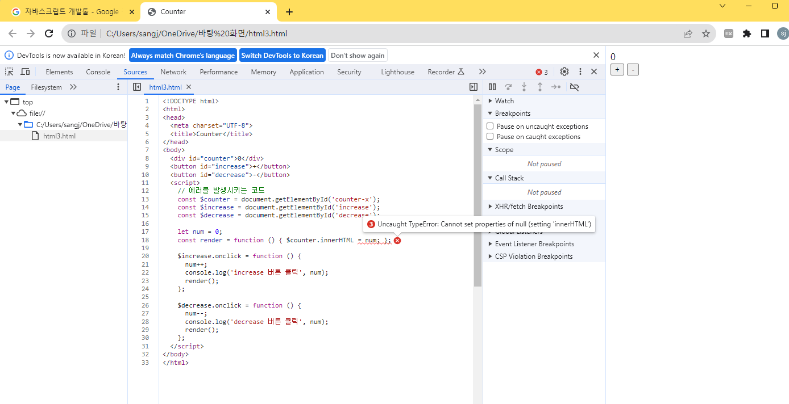This screenshot has height=404, width=789.
Task: Pause script execution button
Action: coord(492,87)
